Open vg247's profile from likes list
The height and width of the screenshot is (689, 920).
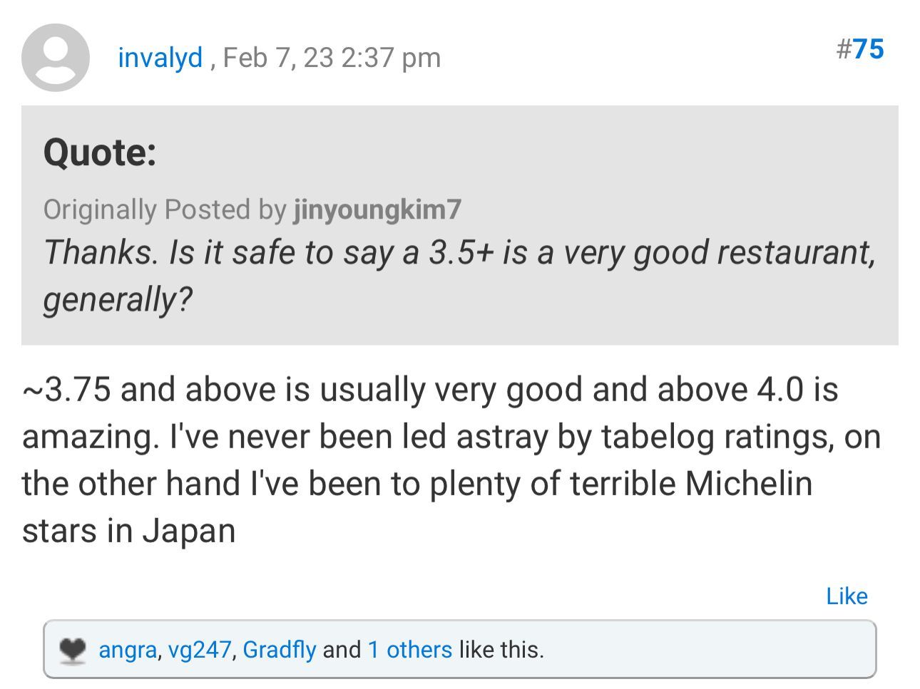click(199, 650)
